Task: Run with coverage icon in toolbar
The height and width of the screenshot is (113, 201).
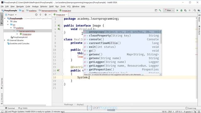Action: (x=185, y=10)
